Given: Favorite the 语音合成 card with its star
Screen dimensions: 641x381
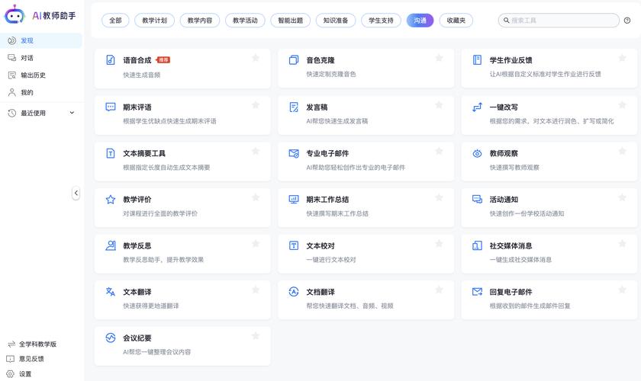Looking at the screenshot, I should pyautogui.click(x=256, y=58).
